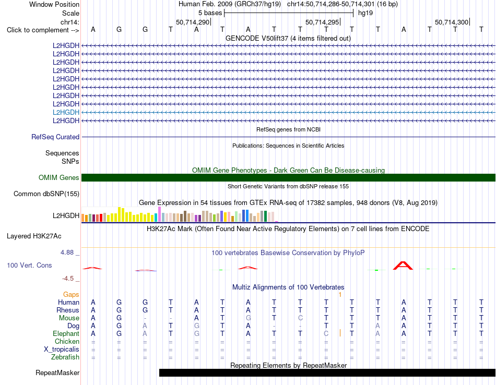Open 'Short Genetic Variants from dbSNP release 155'

[288, 186]
